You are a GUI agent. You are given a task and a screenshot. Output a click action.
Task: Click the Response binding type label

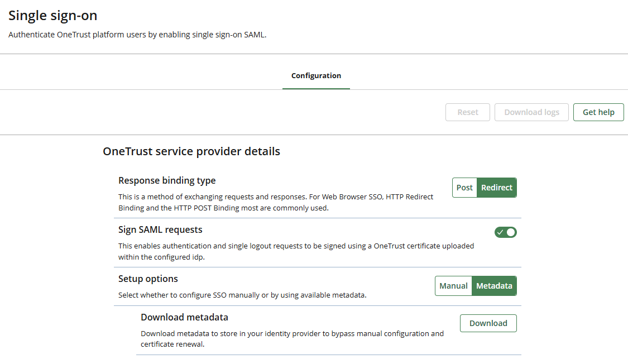tap(167, 180)
